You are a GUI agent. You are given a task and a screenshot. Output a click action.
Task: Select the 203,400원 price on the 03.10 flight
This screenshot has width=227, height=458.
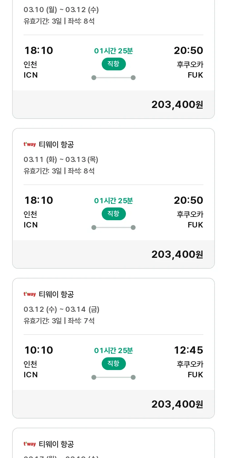click(x=177, y=105)
